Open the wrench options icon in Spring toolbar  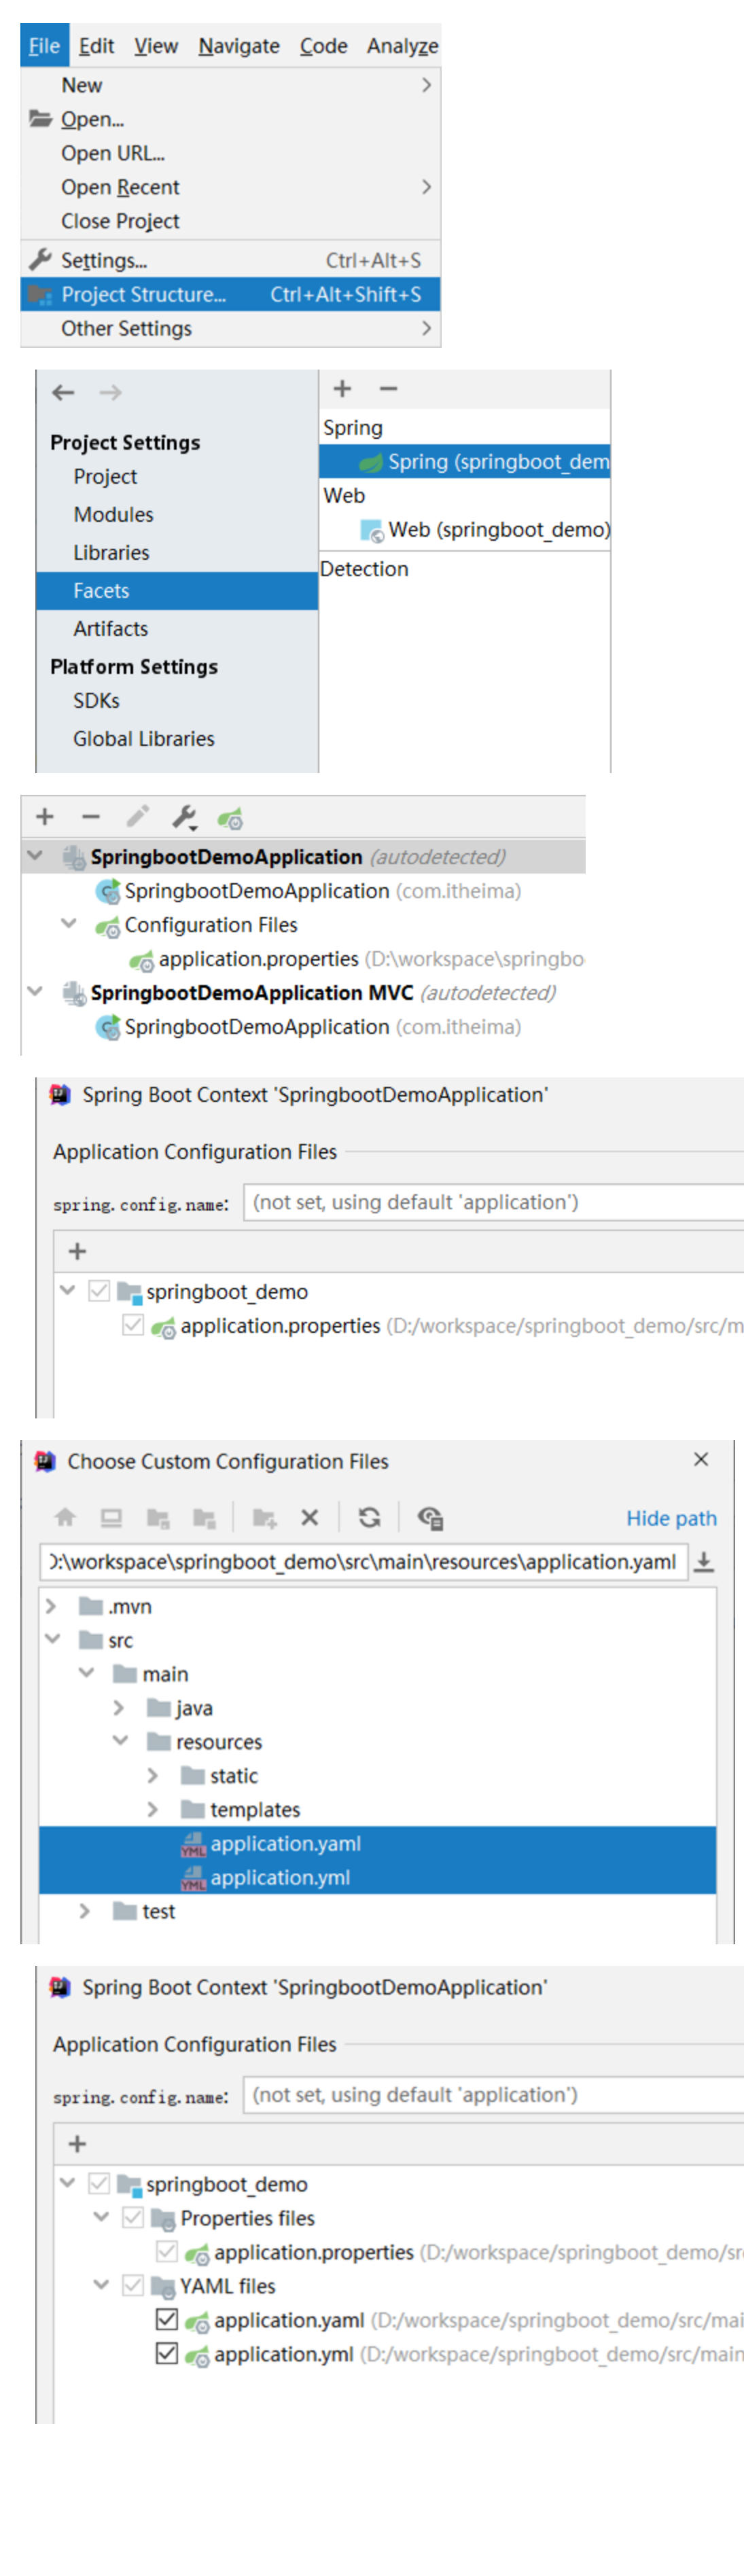click(185, 818)
